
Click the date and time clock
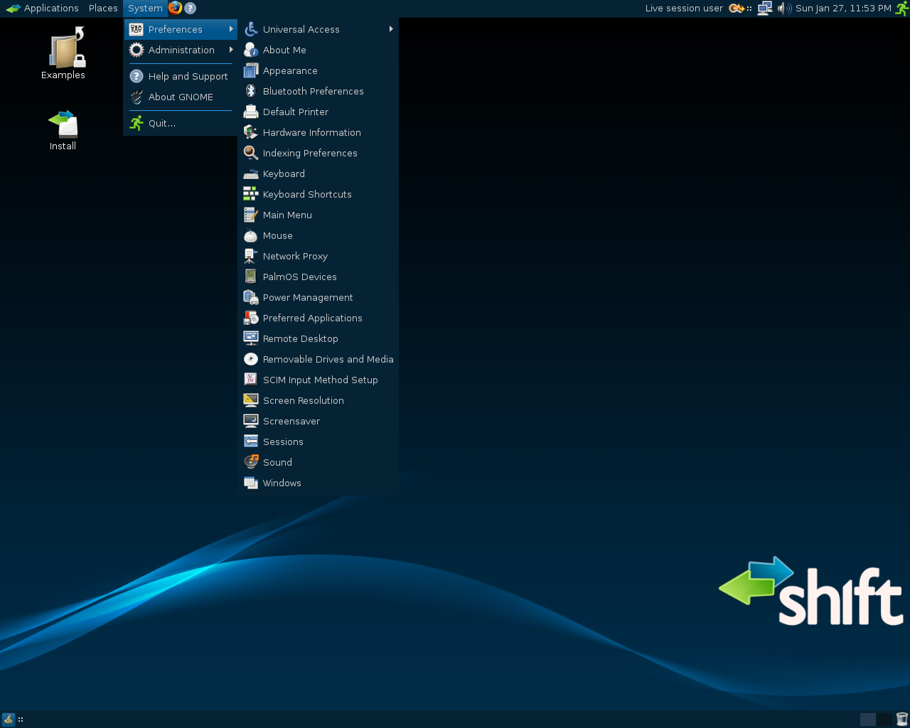point(843,9)
